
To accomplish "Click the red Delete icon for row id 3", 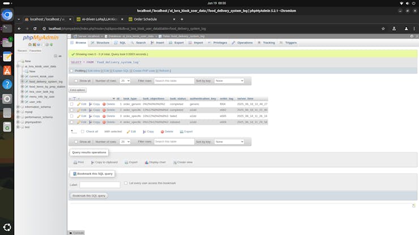I will (x=104, y=116).
